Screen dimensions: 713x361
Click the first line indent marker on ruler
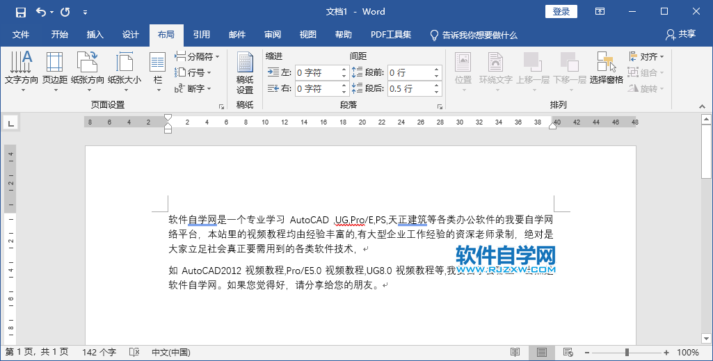coord(168,118)
